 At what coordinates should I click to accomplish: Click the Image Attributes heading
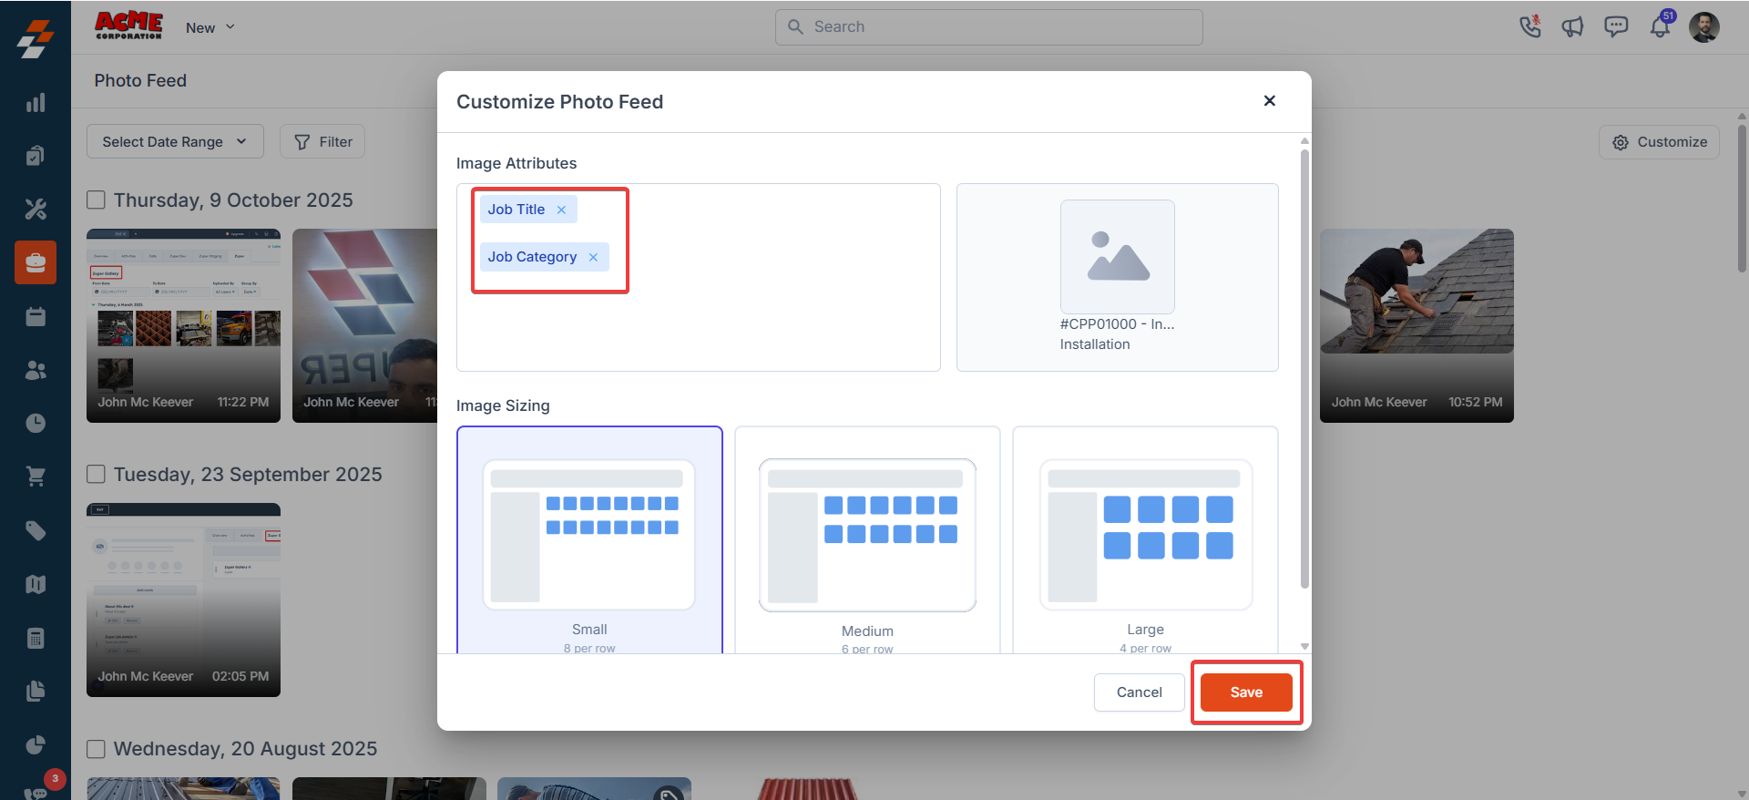517,163
